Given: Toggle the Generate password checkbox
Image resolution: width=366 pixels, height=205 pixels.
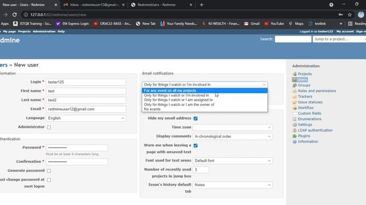Looking at the screenshot, I should 49,171.
